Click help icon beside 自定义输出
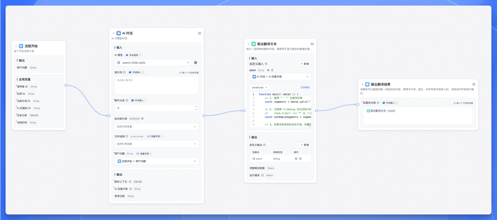The image size is (497, 220). [x=264, y=145]
